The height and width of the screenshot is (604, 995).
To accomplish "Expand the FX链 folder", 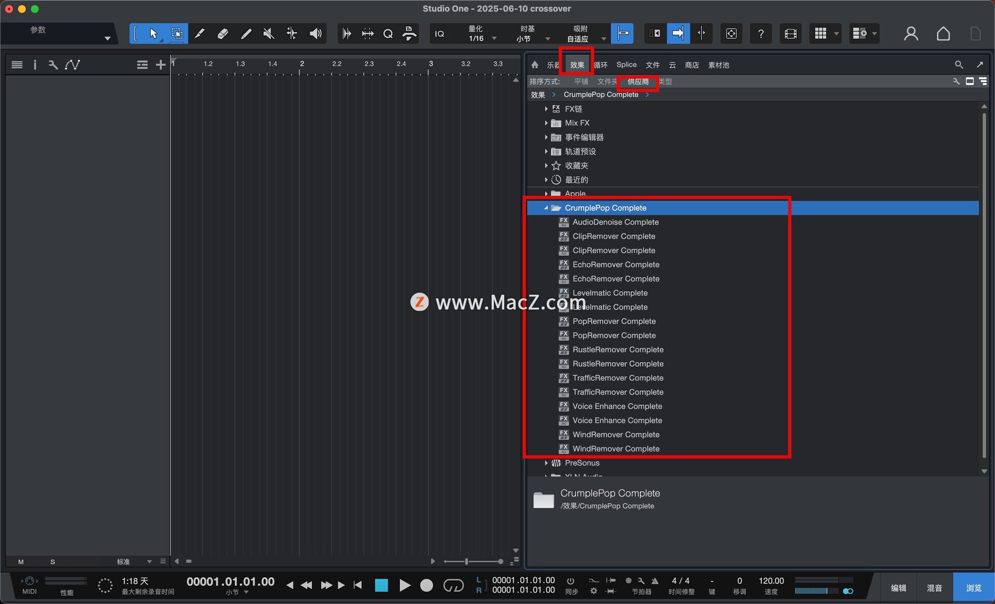I will pyautogui.click(x=546, y=109).
